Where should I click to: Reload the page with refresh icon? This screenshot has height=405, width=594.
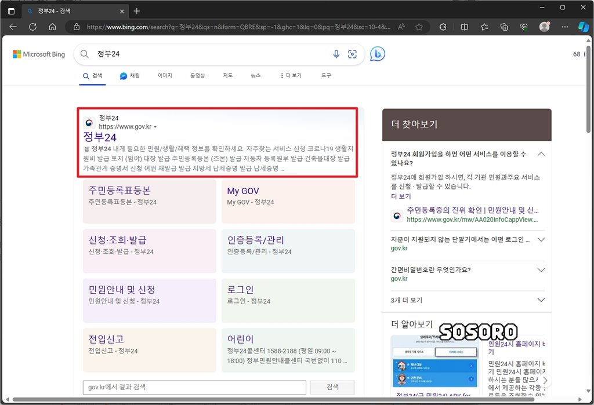[x=33, y=27]
